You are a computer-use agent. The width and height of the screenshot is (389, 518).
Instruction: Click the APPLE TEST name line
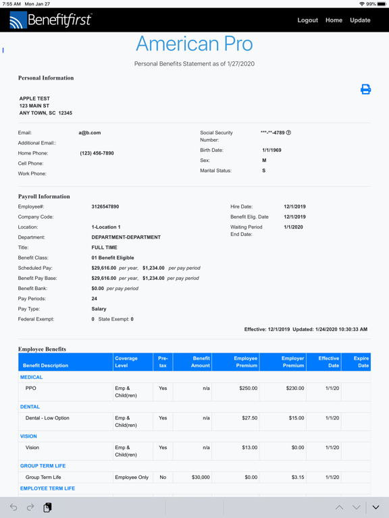pos(34,98)
